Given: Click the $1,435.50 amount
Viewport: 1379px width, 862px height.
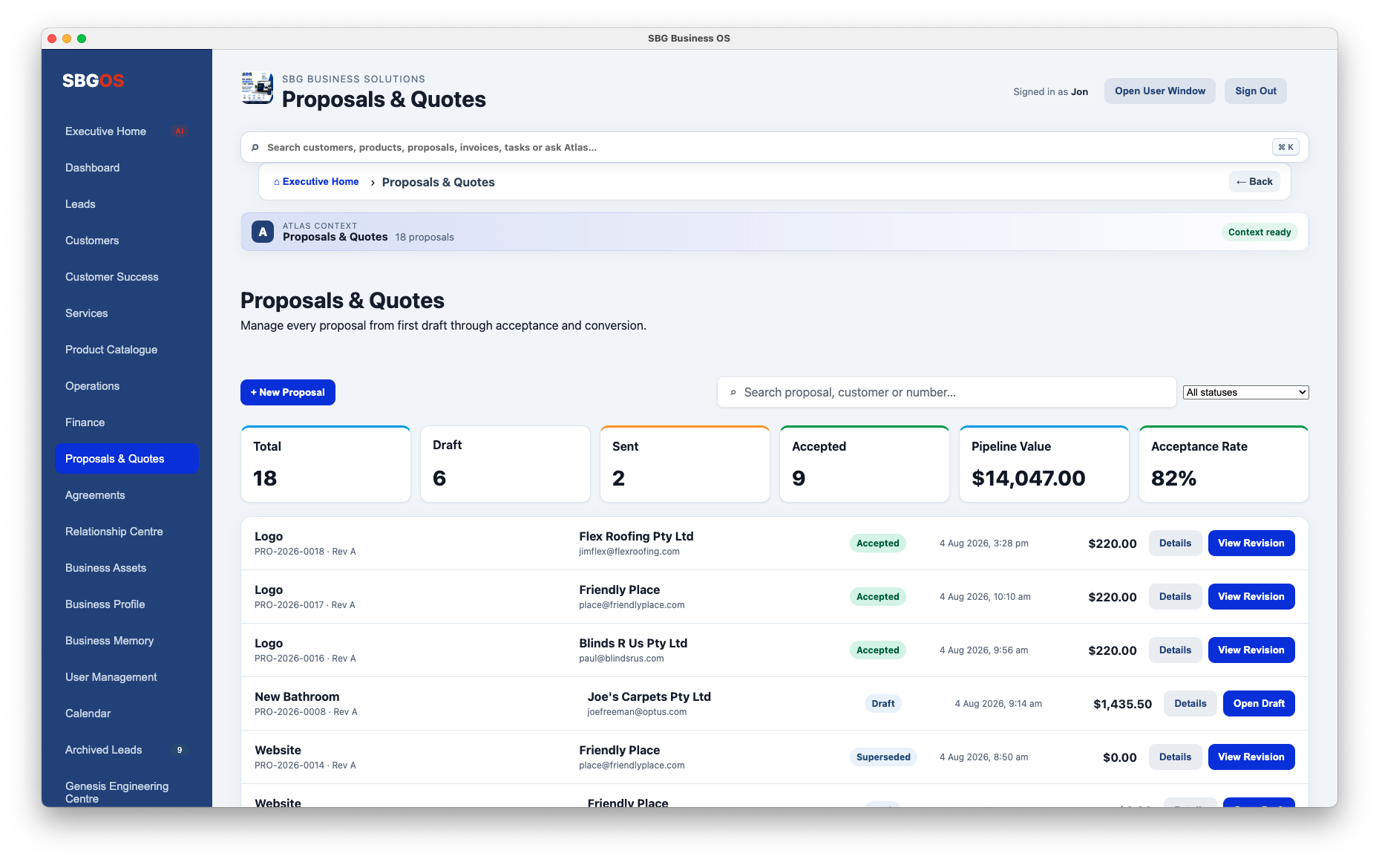Looking at the screenshot, I should [x=1122, y=704].
